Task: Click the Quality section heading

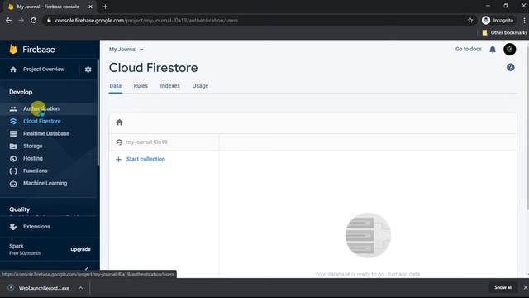Action: [20, 209]
